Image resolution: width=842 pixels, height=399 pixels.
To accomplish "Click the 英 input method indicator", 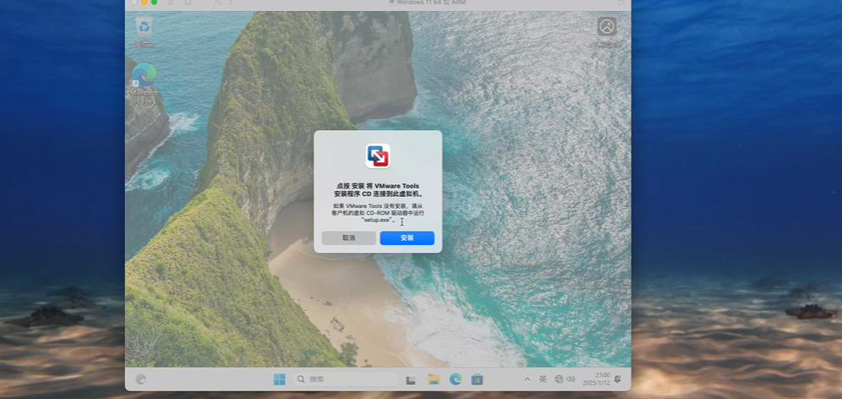I will tap(543, 379).
